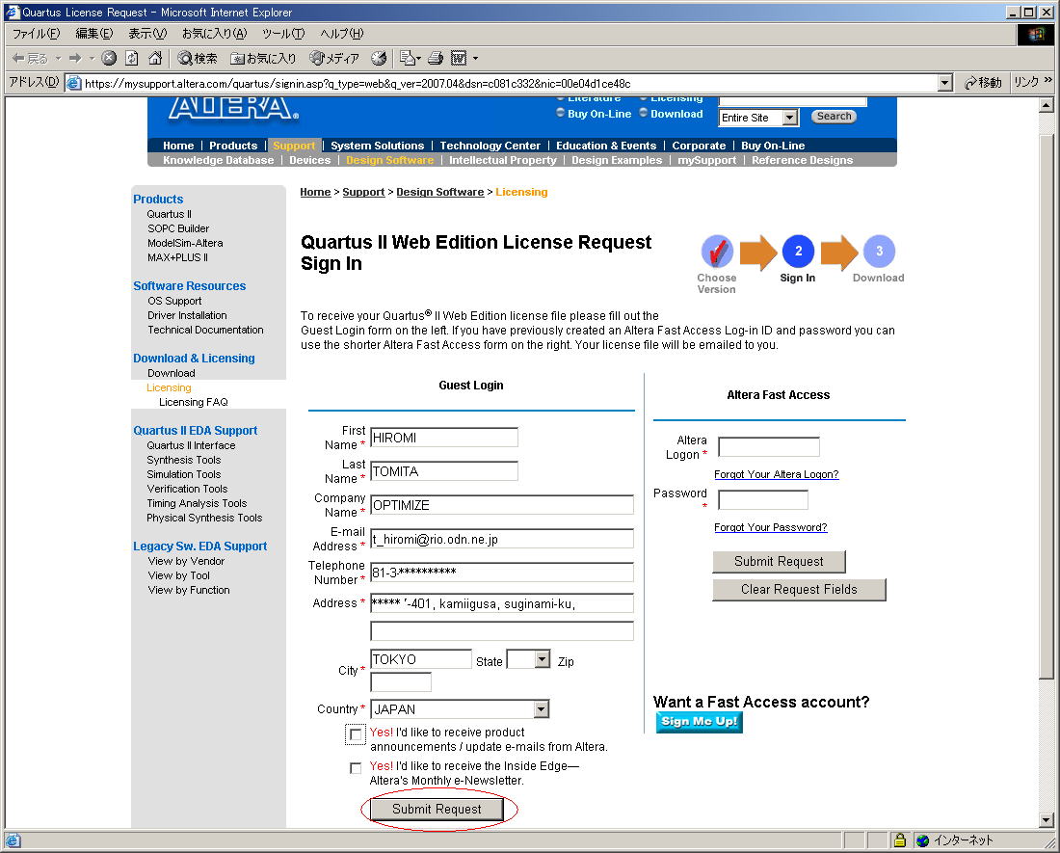
Task: Open the Country dropdown showing JAPAN
Action: (541, 709)
